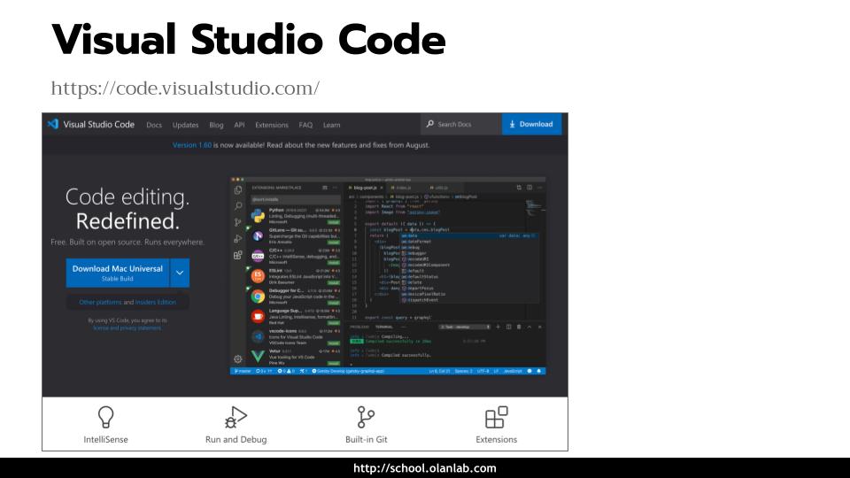Expand the download options dropdown arrow
Viewport: 850px width, 478px height.
pyautogui.click(x=180, y=273)
